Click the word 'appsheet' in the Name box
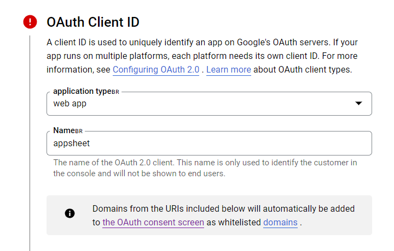Viewport: 394px width, 251px height. click(71, 144)
